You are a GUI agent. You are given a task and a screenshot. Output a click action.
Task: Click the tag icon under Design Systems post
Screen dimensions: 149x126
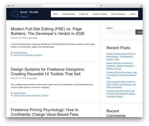[x=12, y=95]
